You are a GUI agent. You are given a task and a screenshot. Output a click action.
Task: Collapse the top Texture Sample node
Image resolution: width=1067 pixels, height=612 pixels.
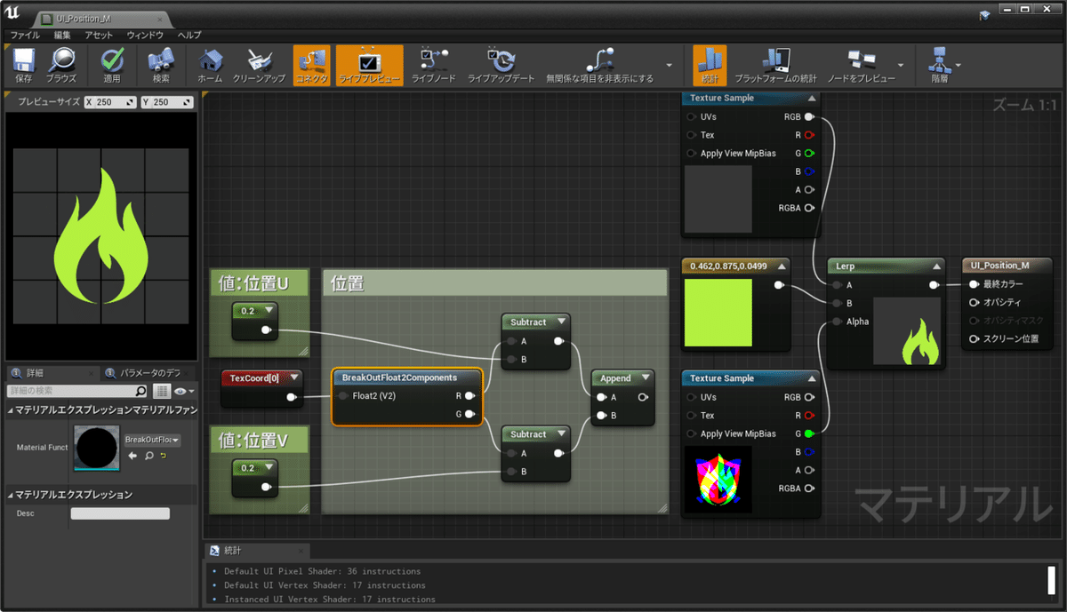point(810,99)
